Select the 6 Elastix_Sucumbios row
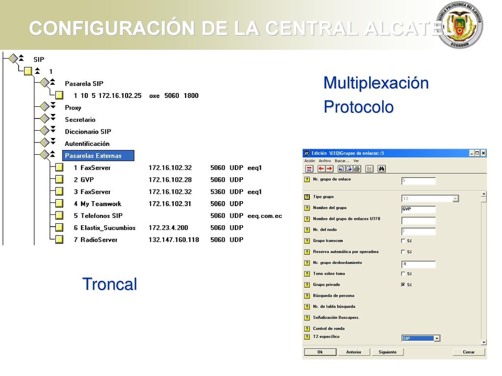This screenshot has width=502, height=376. (158, 228)
